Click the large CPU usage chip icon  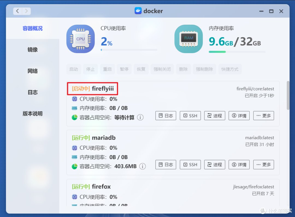pos(80,39)
